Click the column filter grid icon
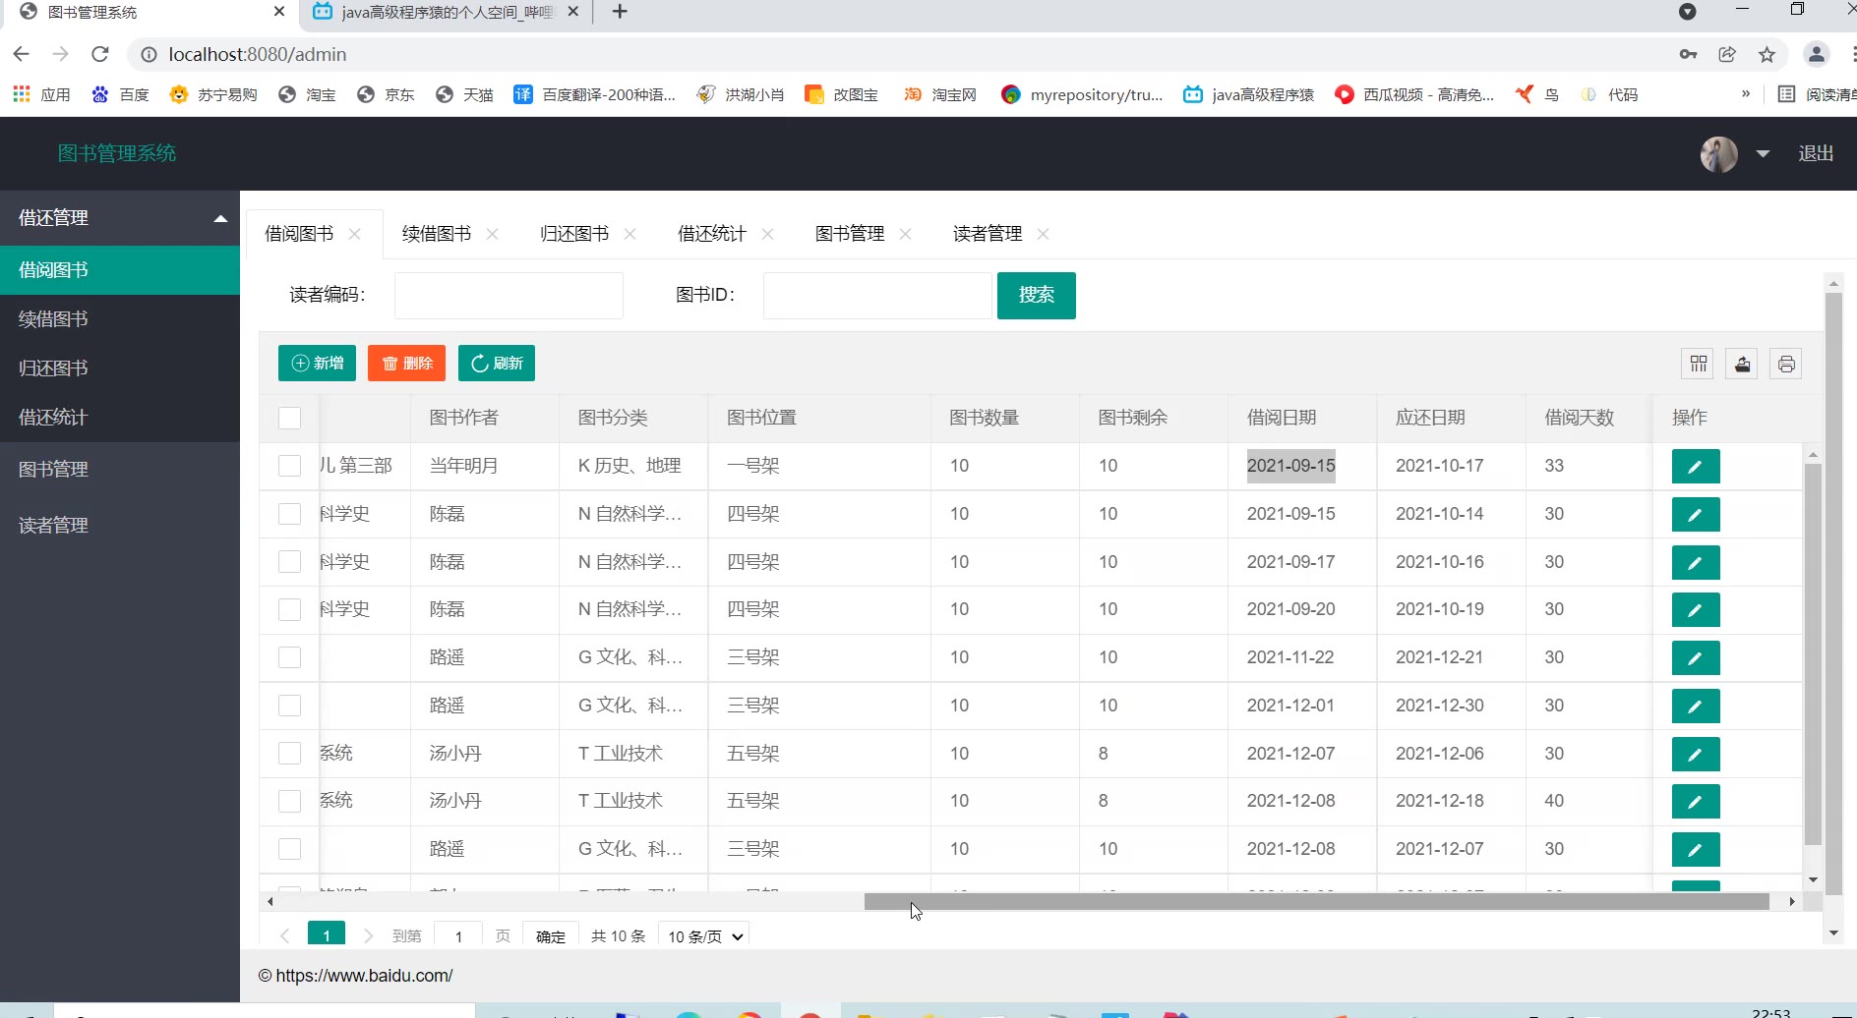 tap(1698, 364)
